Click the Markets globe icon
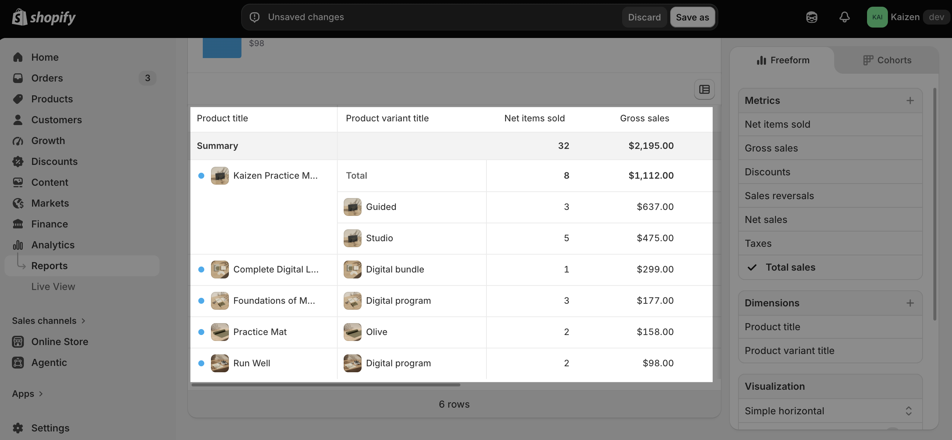Screen dimensions: 952x440 [18, 203]
